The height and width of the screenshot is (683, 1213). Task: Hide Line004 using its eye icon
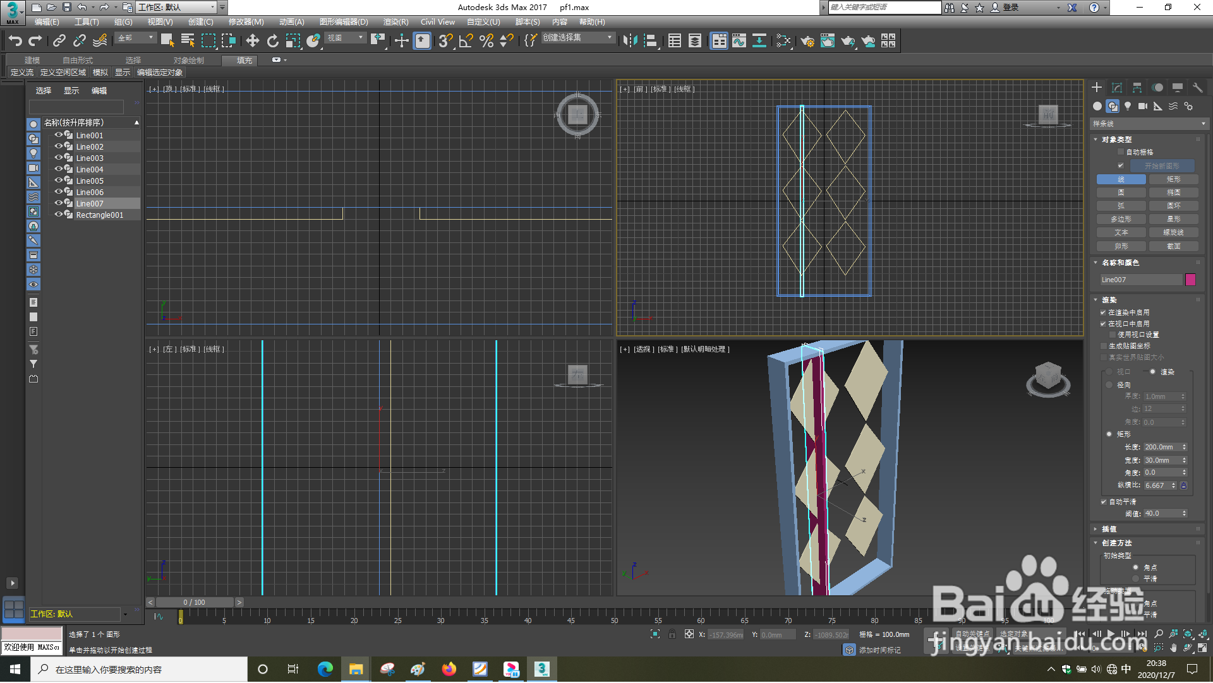tap(58, 169)
